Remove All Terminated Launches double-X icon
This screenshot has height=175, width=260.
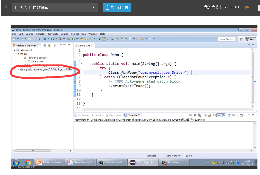[x=199, y=115]
